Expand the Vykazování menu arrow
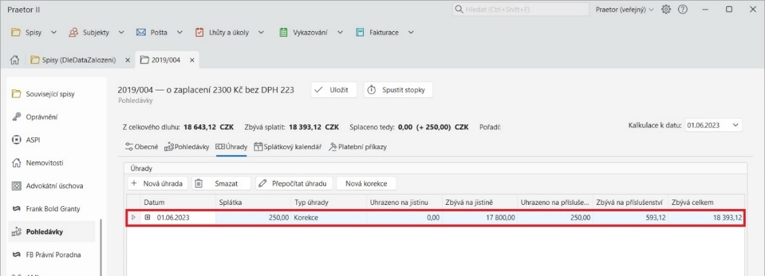765x276 pixels. click(x=340, y=32)
